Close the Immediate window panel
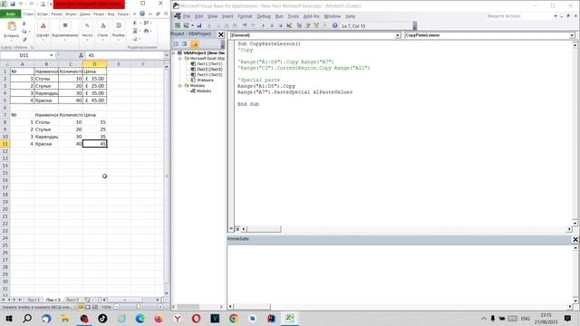This screenshot has width=580, height=326. pos(575,239)
